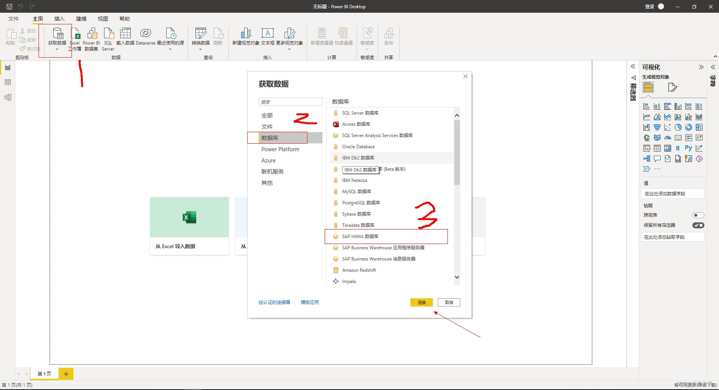This screenshot has height=390, width=719.
Task: Click the connector list vertical scrollbar thumb
Action: [457, 152]
